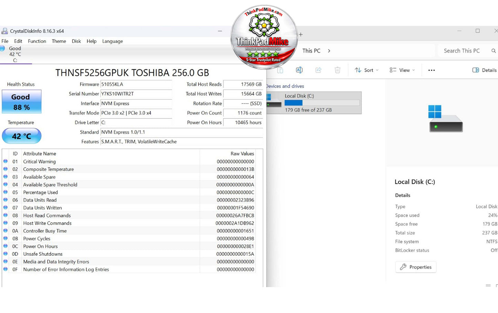Open the Help menu in CrystalDiskInfo
The width and height of the screenshot is (498, 313).
click(91, 41)
